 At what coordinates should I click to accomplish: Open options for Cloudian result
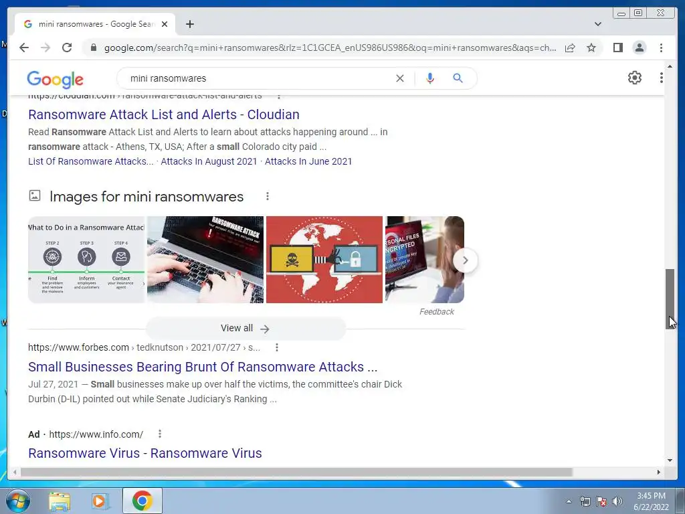click(279, 96)
